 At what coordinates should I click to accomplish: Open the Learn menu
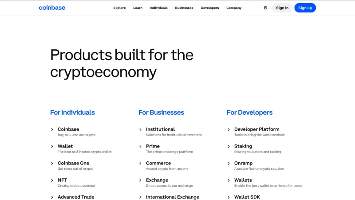(138, 8)
